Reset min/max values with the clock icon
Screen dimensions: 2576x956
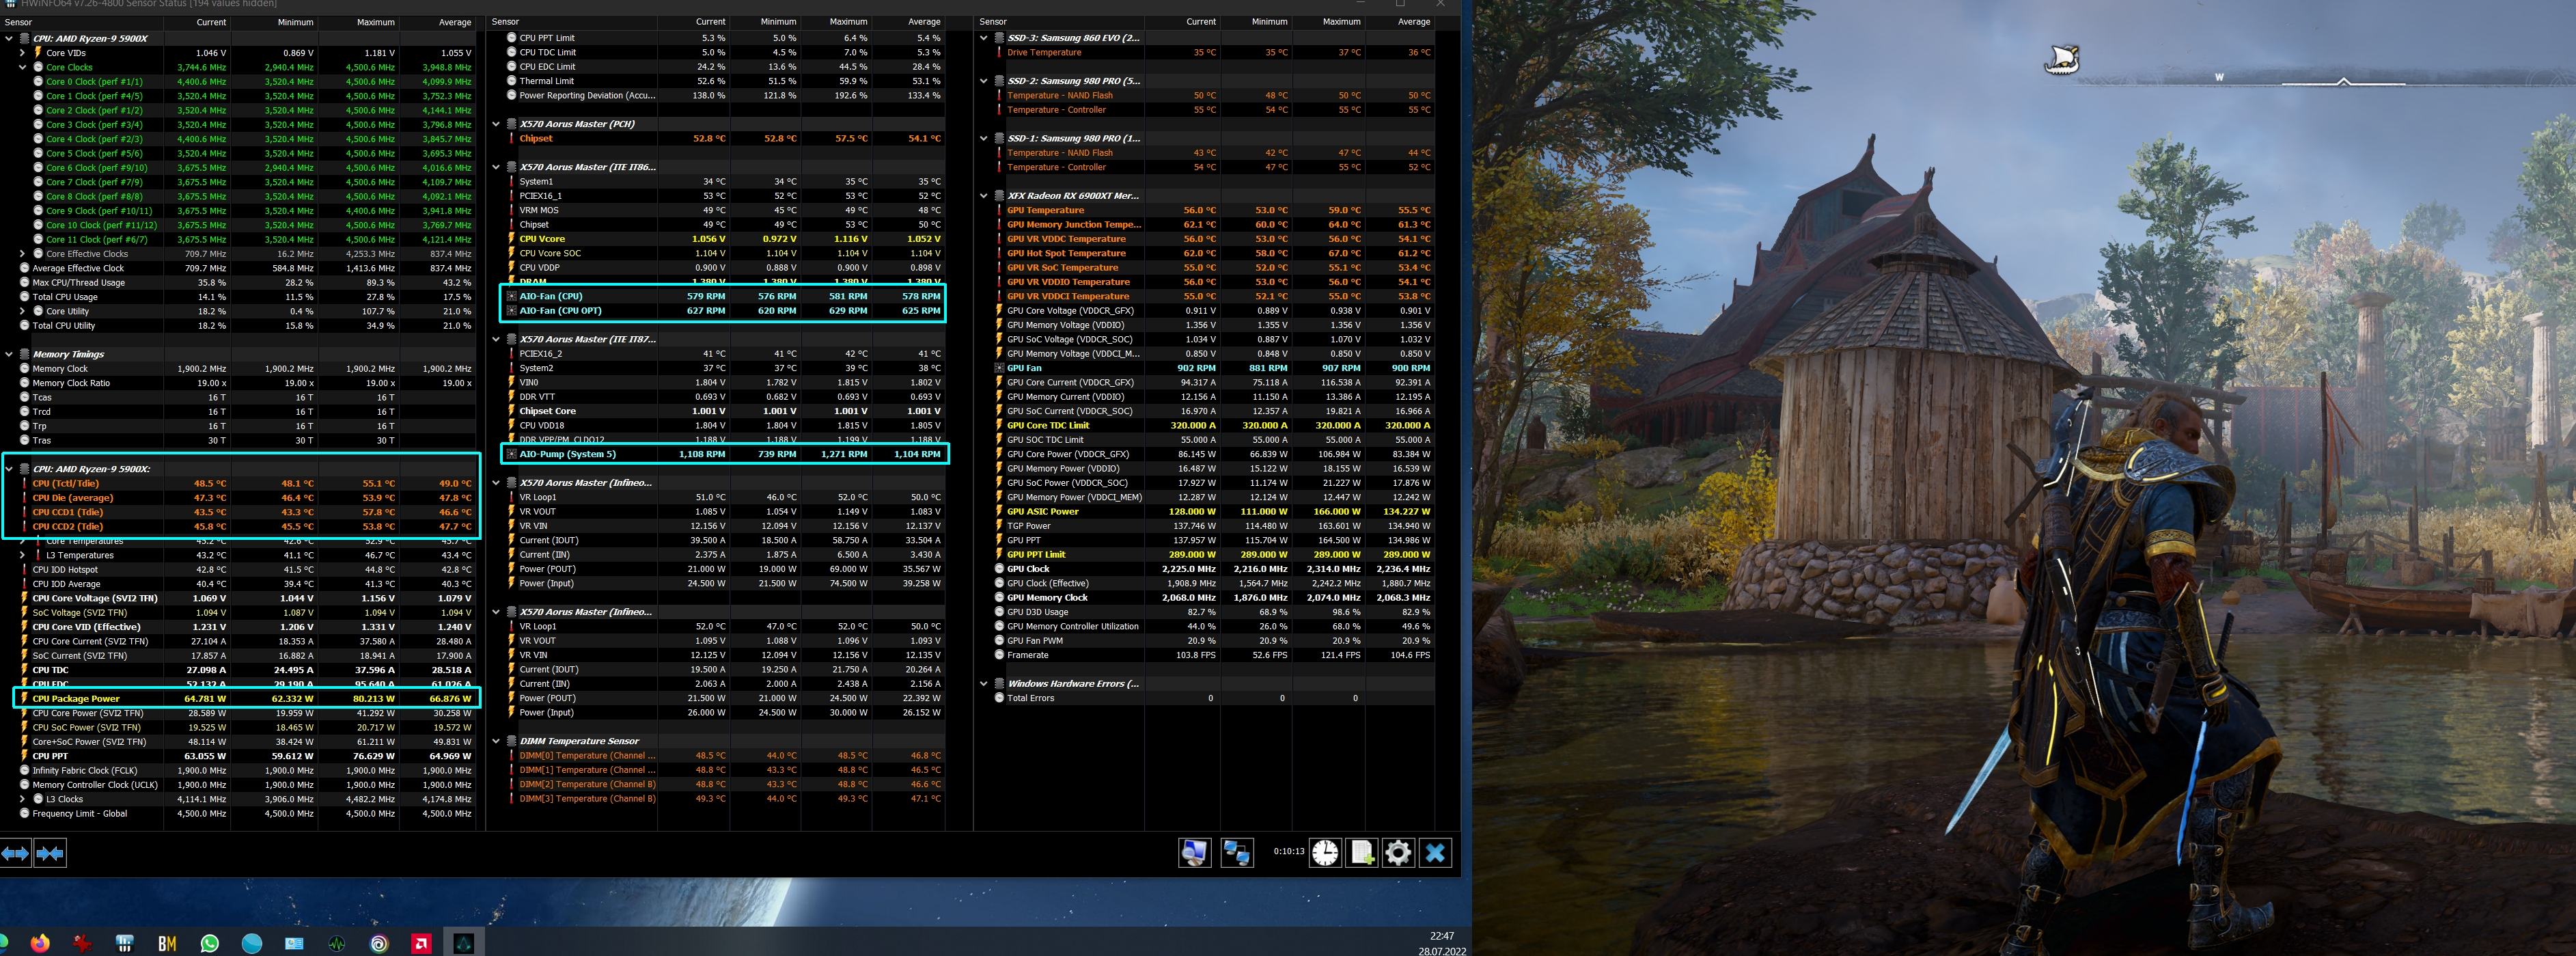coord(1325,852)
